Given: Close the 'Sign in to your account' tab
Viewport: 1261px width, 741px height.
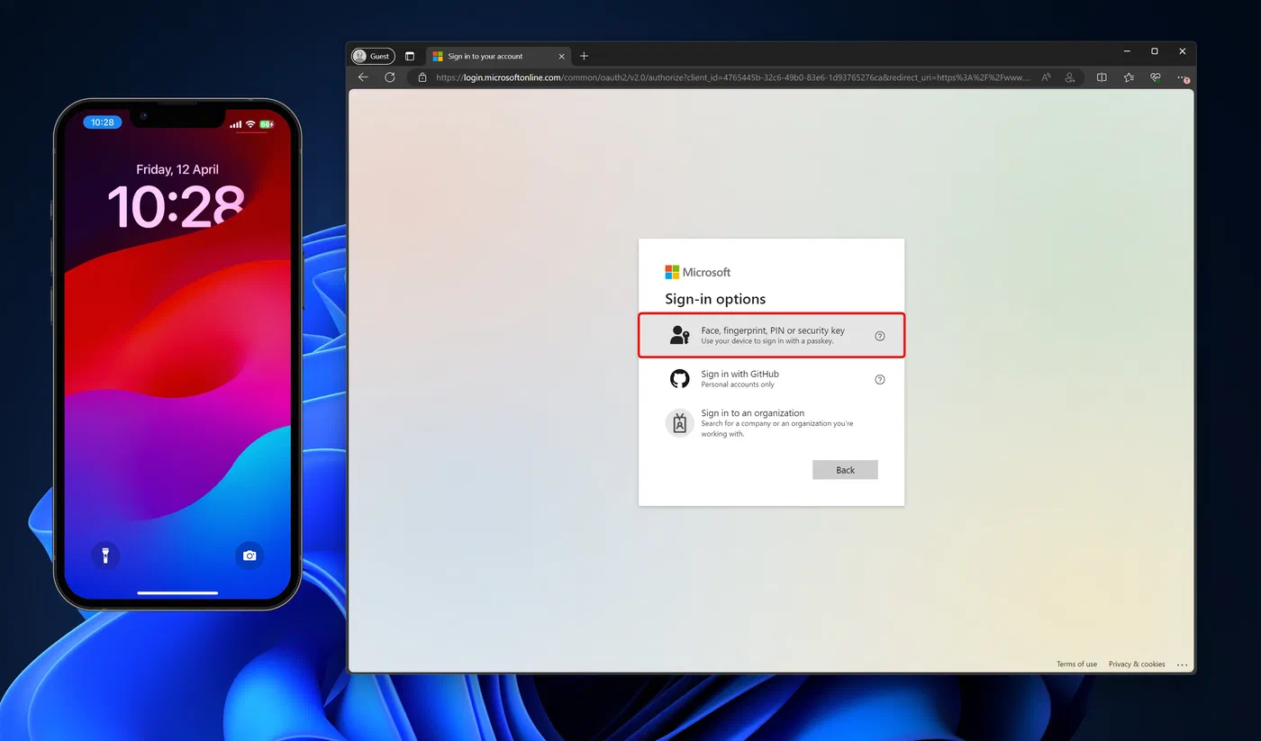Looking at the screenshot, I should [x=562, y=56].
